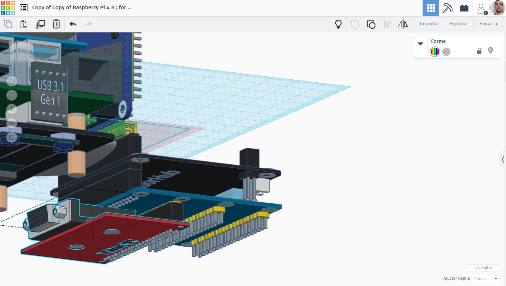Viewport: 506px width, 286px height.
Task: Open the Ed. rejilla grid editor
Action: 483,268
